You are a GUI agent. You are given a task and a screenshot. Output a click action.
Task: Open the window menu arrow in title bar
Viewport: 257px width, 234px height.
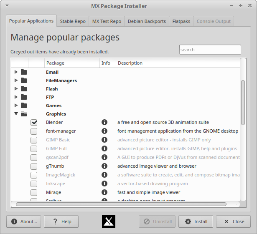pos(7,5)
